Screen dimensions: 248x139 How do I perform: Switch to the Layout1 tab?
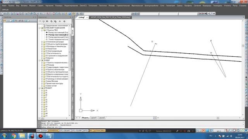tap(93, 118)
